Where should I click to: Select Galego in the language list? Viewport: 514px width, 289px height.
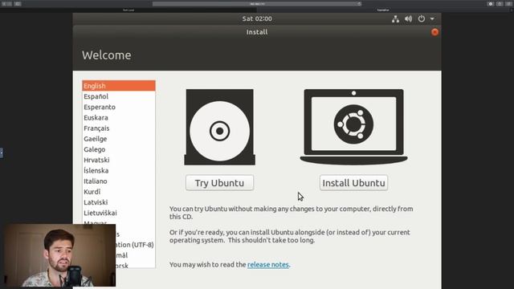click(119, 149)
